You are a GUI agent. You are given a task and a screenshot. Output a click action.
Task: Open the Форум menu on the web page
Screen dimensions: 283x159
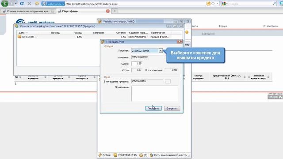click(223, 26)
